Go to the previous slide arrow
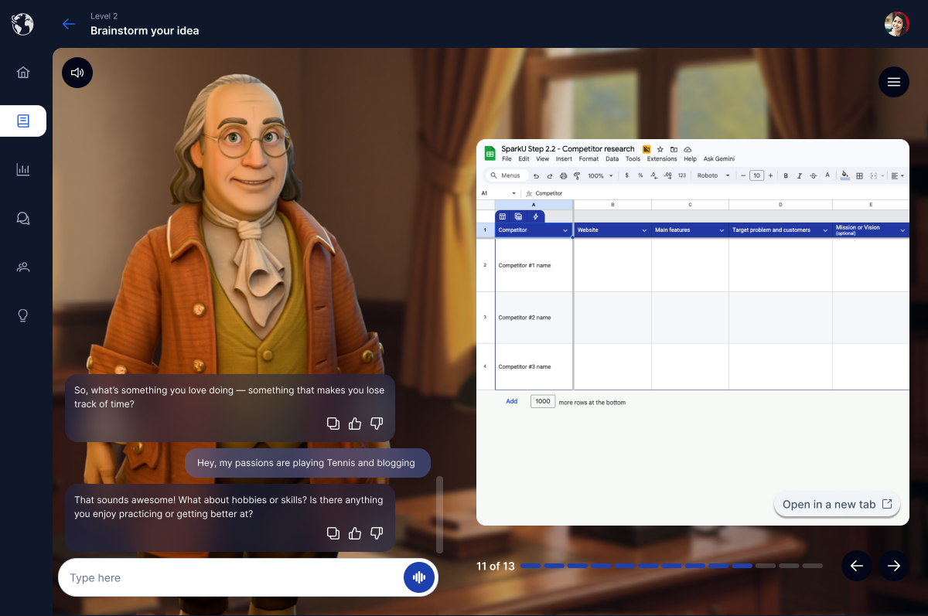 pos(857,566)
